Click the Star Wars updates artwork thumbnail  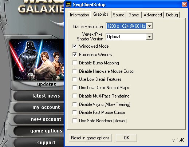pos(36,60)
